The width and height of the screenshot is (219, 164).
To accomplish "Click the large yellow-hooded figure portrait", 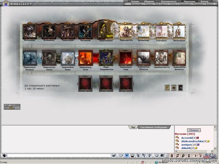I will [x=106, y=30].
